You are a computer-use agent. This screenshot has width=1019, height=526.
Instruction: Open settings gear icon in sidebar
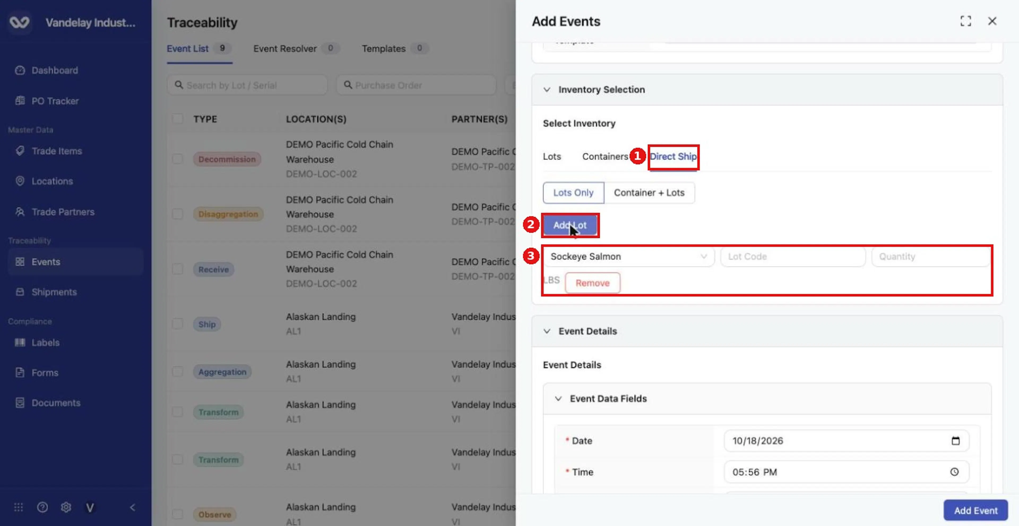pos(66,507)
